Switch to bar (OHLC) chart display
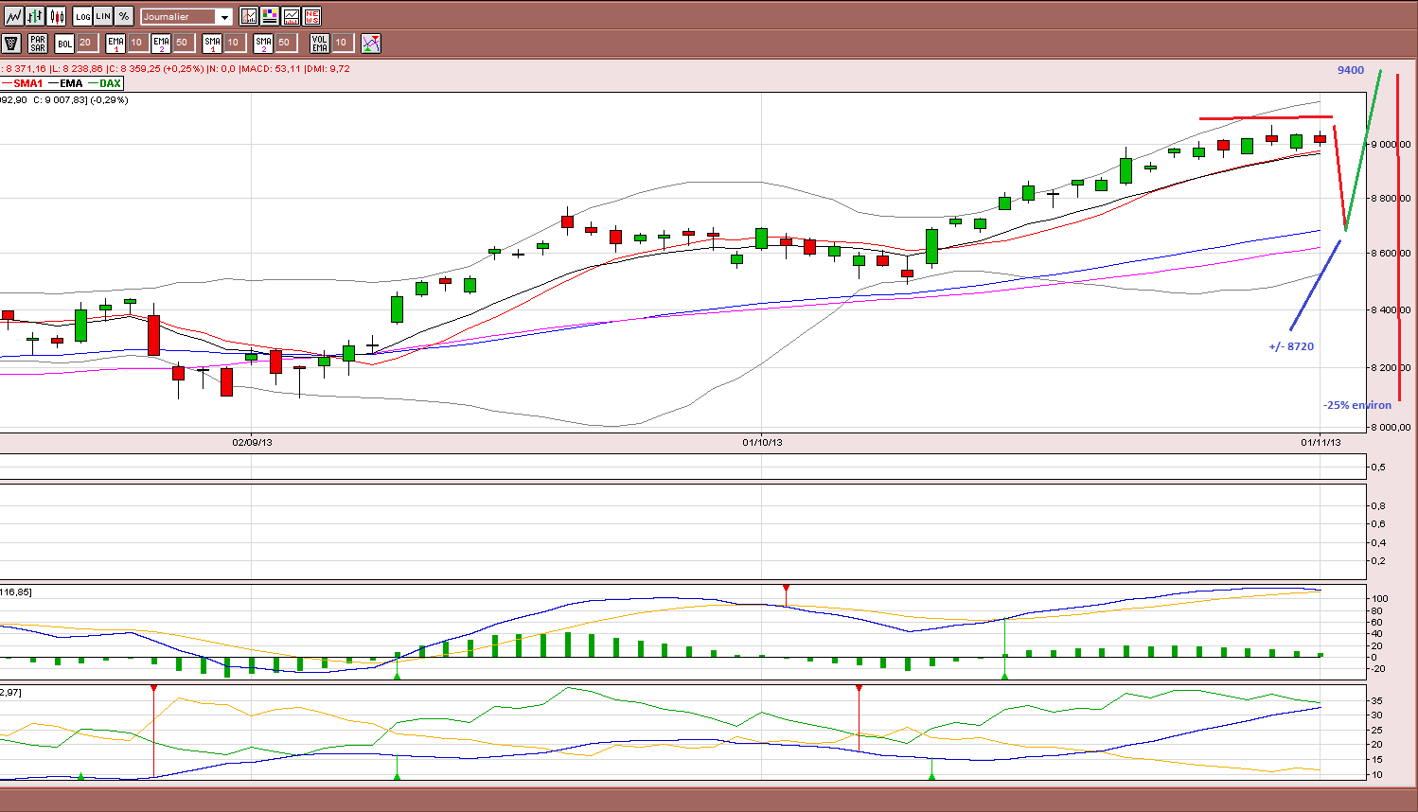The image size is (1418, 812). 35,16
